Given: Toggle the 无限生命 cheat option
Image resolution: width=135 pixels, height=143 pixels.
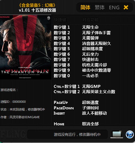Looking at the screenshot, I should point(90,27).
